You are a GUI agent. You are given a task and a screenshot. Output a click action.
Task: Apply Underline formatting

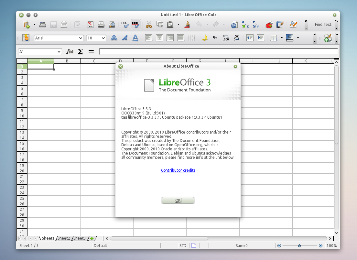coord(135,38)
